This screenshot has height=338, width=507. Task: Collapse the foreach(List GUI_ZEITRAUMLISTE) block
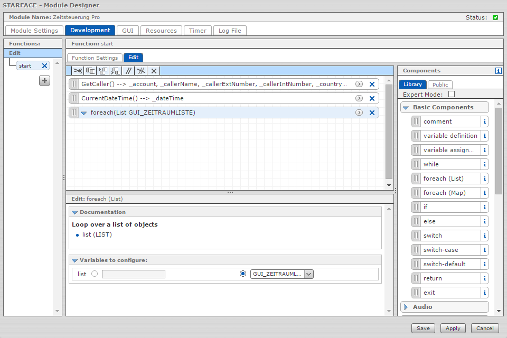coord(83,113)
